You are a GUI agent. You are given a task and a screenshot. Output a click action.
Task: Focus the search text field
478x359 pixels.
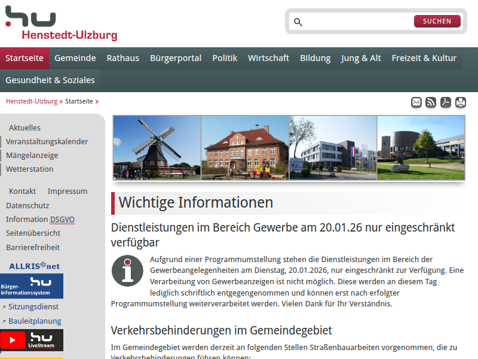point(358,22)
